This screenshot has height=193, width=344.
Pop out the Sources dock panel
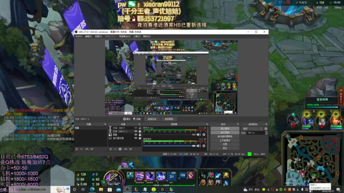pyautogui.click(x=139, y=124)
